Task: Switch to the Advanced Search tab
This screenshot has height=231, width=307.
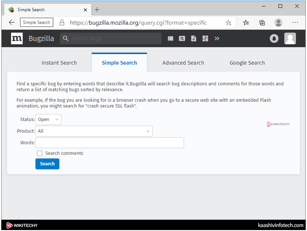Action: (x=183, y=63)
